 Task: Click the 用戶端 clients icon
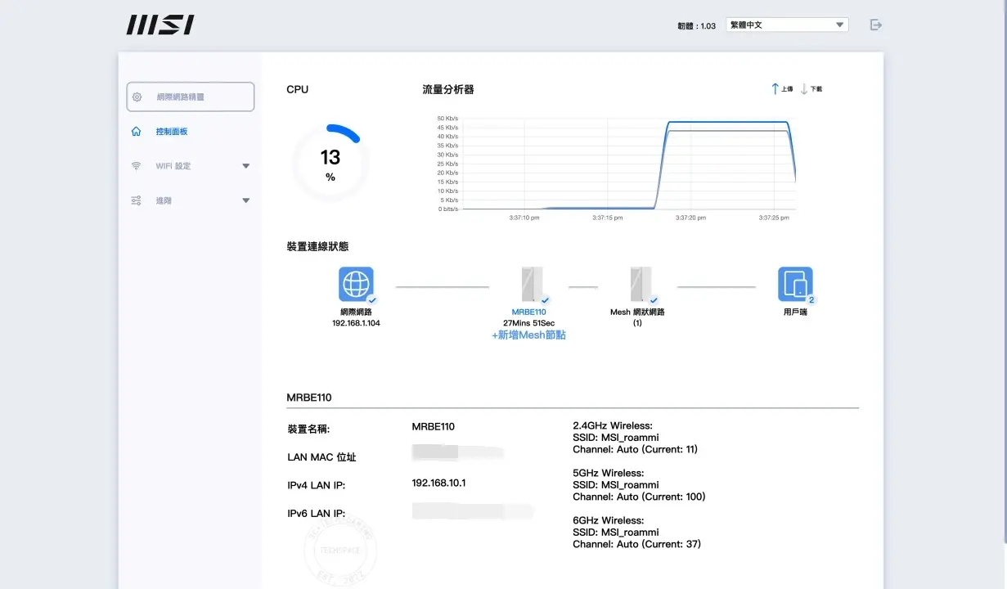click(794, 285)
